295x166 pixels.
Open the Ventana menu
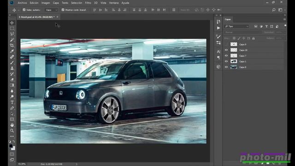pos(114,3)
